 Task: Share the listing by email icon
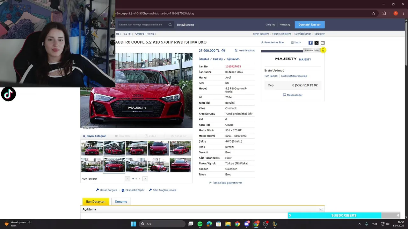323,43
